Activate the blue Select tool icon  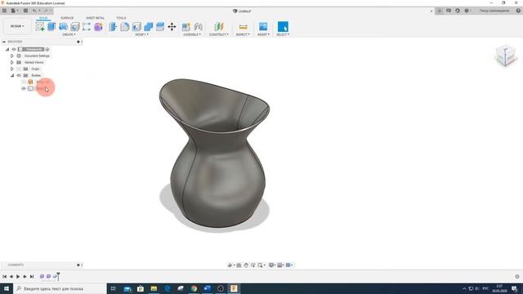[283, 27]
